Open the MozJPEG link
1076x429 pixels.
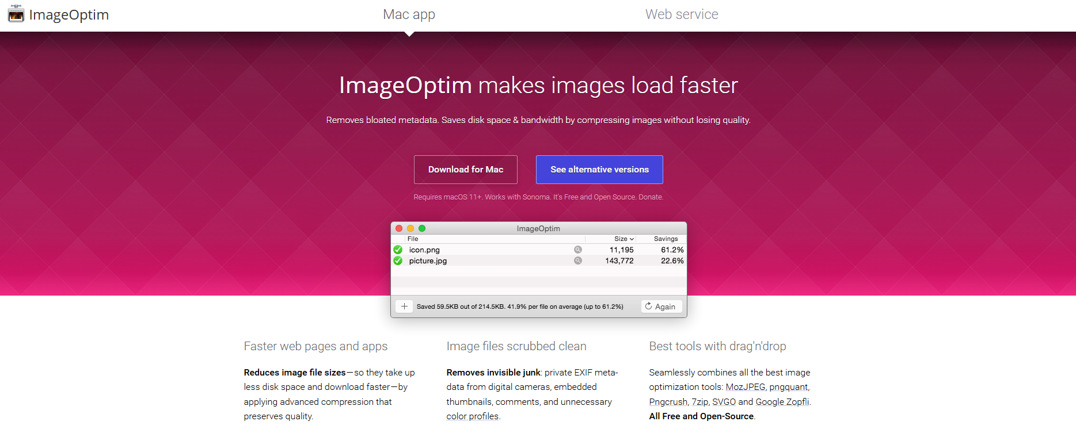click(746, 387)
